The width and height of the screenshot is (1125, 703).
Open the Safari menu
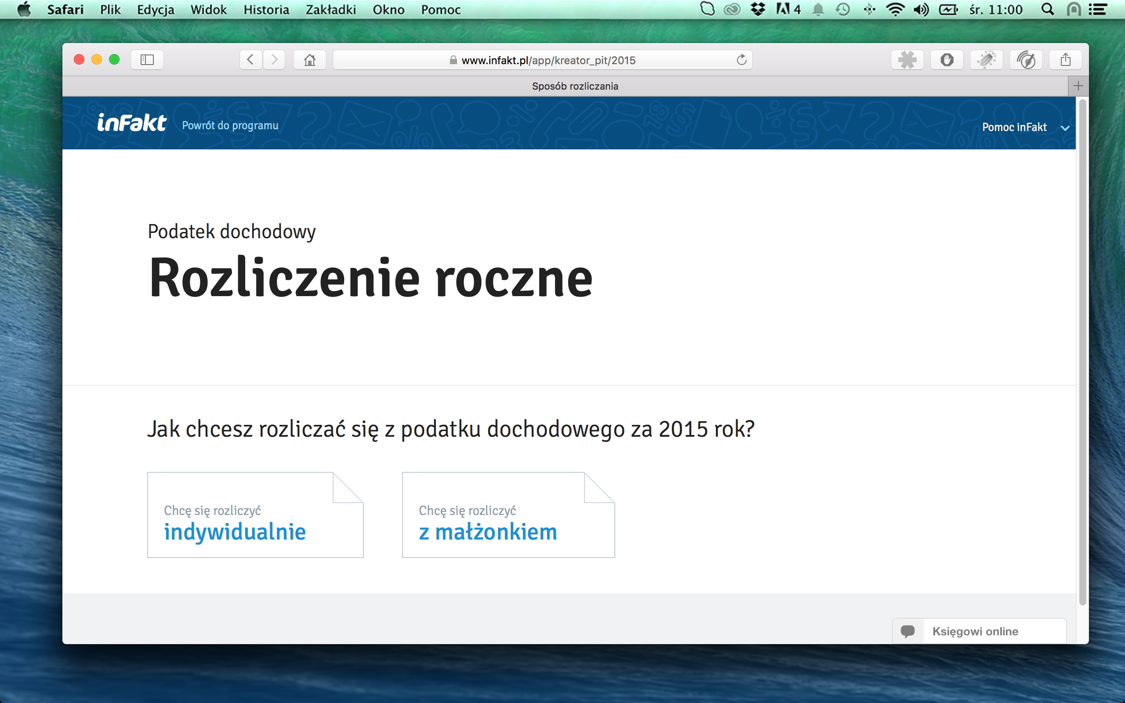pyautogui.click(x=65, y=9)
